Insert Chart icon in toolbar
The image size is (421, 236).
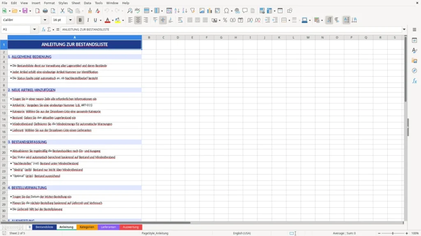coord(210,11)
